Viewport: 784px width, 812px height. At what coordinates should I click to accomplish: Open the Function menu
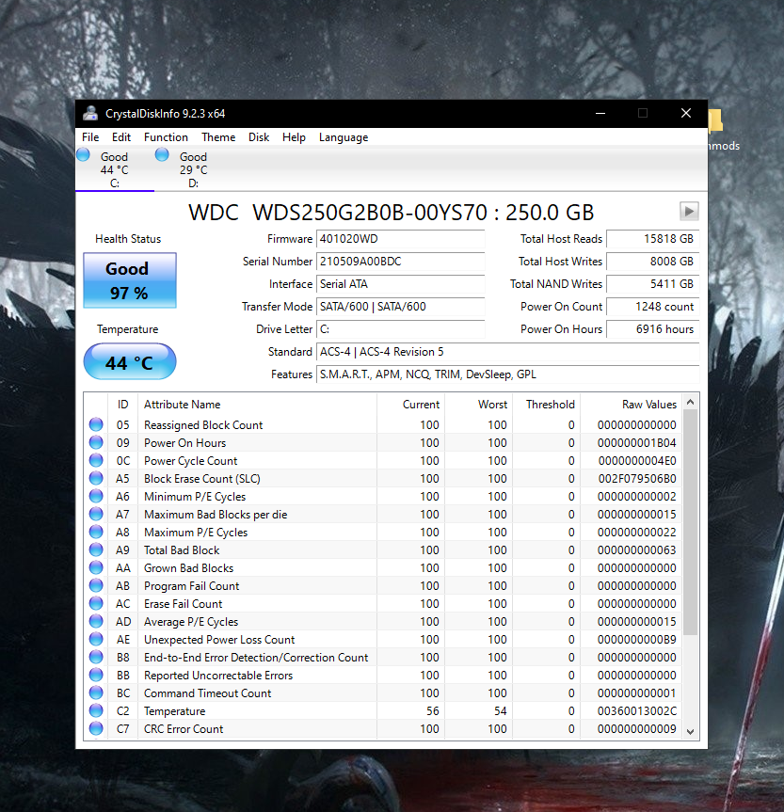tap(166, 137)
